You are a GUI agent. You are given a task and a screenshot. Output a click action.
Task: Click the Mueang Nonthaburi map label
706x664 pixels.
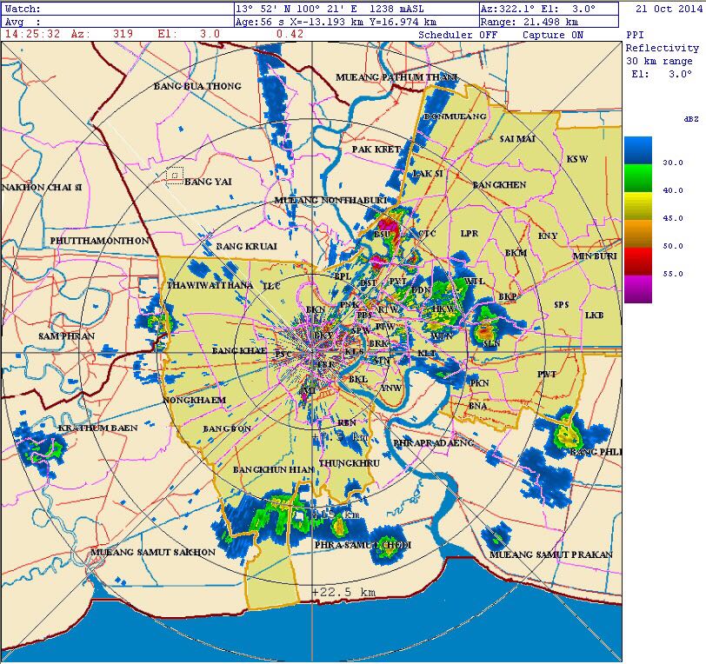(x=330, y=200)
